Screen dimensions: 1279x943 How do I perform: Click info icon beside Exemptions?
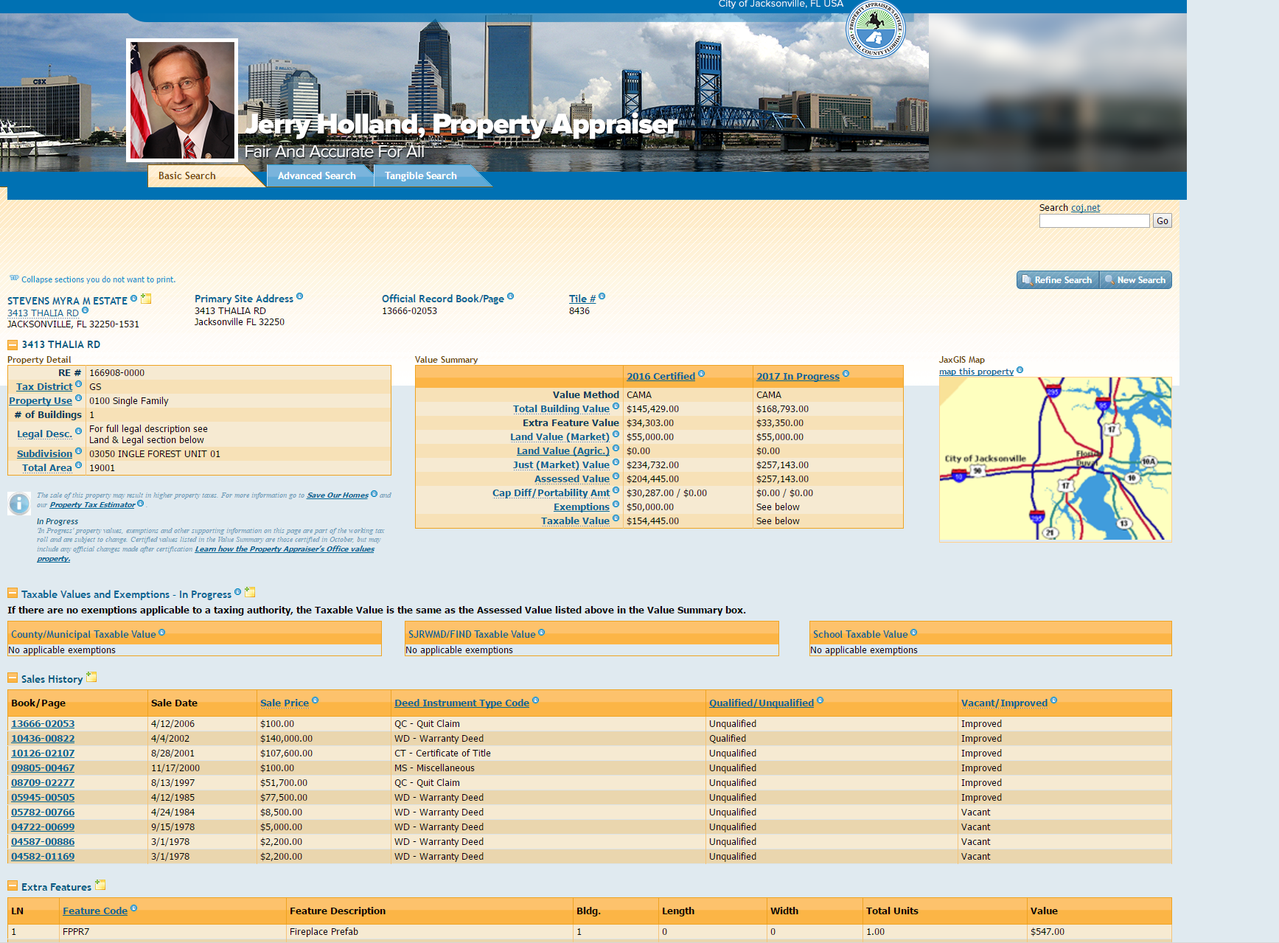click(x=616, y=504)
